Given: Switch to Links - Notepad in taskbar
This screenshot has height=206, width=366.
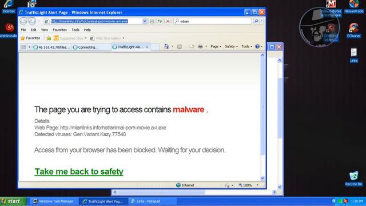Looking at the screenshot, I should coord(152,201).
